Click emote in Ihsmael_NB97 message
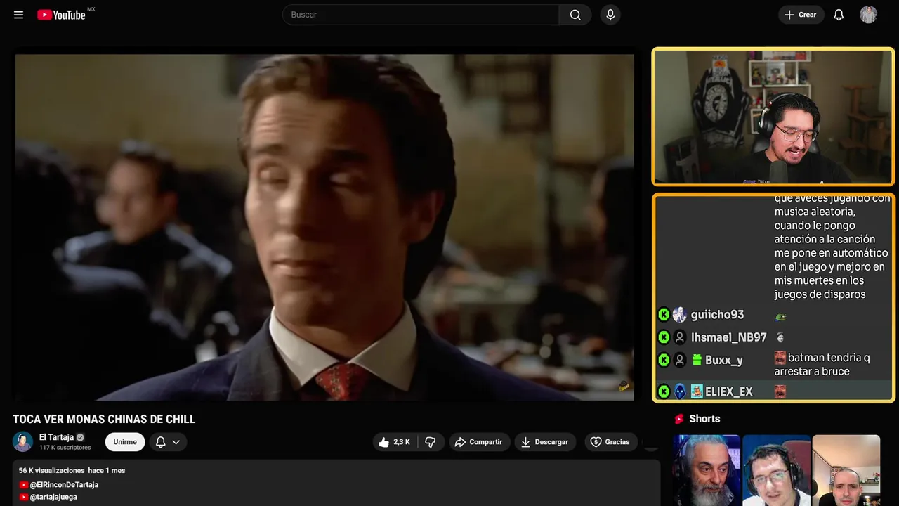 tap(780, 338)
